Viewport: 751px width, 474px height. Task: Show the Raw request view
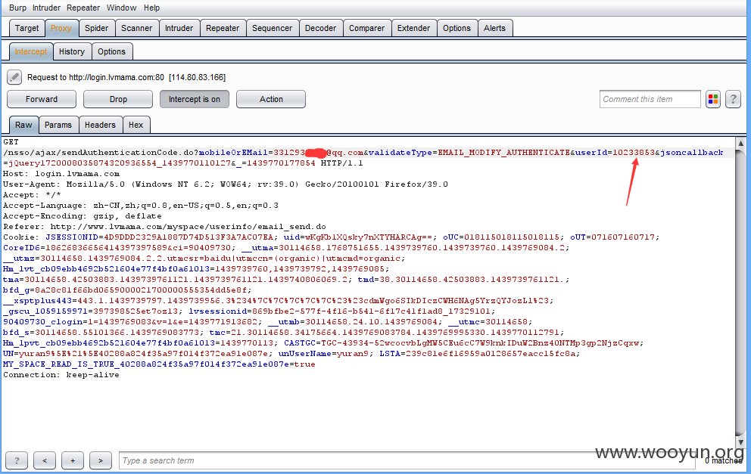tap(23, 125)
